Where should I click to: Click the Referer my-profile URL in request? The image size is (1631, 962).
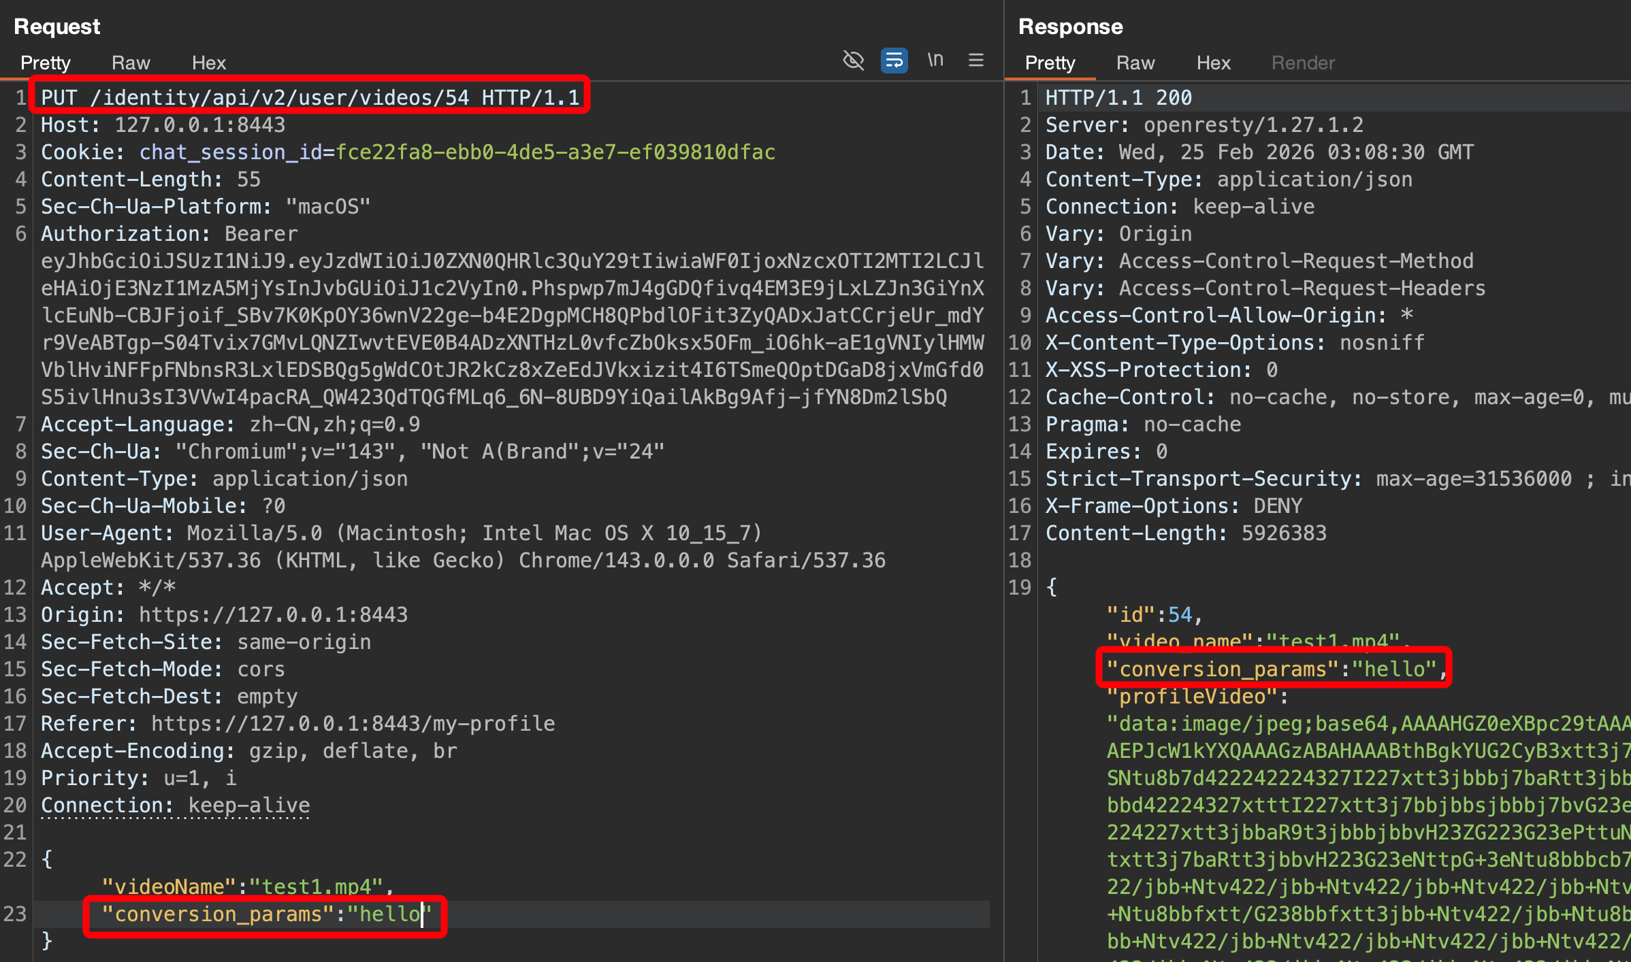click(353, 723)
